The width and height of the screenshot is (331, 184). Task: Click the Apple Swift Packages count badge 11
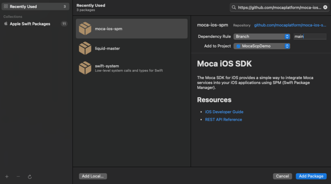click(64, 24)
